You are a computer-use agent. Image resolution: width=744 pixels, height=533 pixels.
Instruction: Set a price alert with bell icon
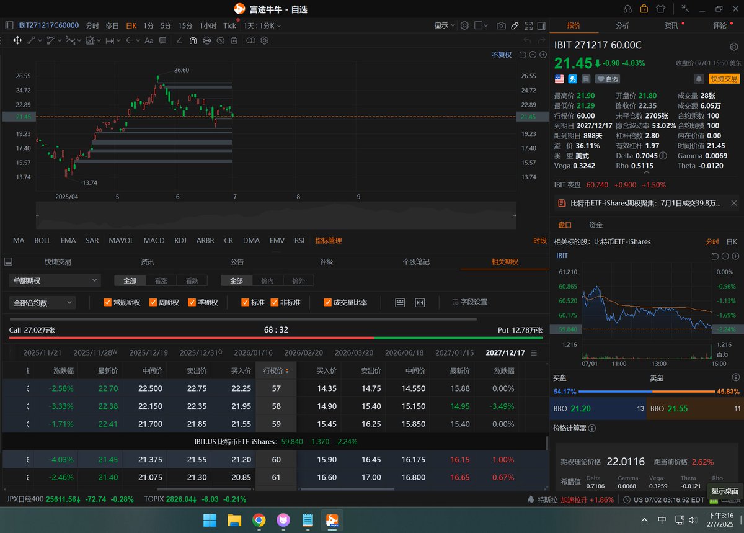699,79
